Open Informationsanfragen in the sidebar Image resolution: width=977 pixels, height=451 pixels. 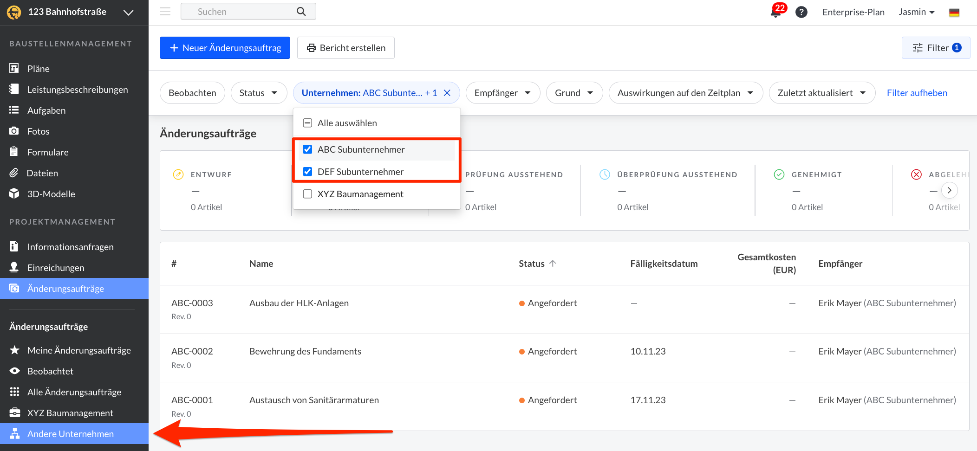click(x=70, y=247)
